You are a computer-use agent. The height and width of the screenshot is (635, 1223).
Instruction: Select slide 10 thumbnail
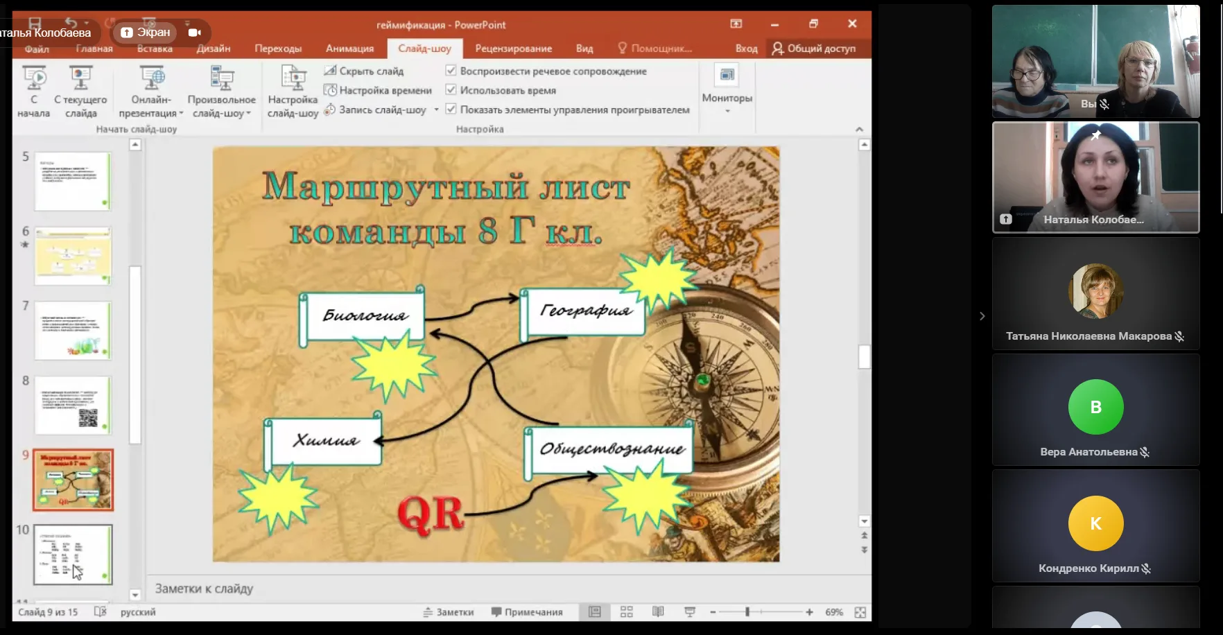tap(73, 554)
